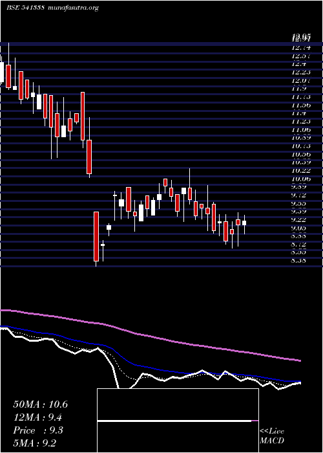
Task: Click the 11.06 price axis label
Action: [x=302, y=129]
